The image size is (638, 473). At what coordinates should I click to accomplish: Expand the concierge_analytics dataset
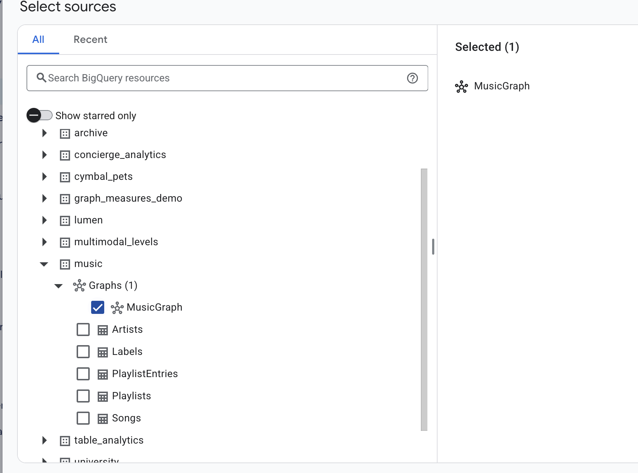[44, 155]
